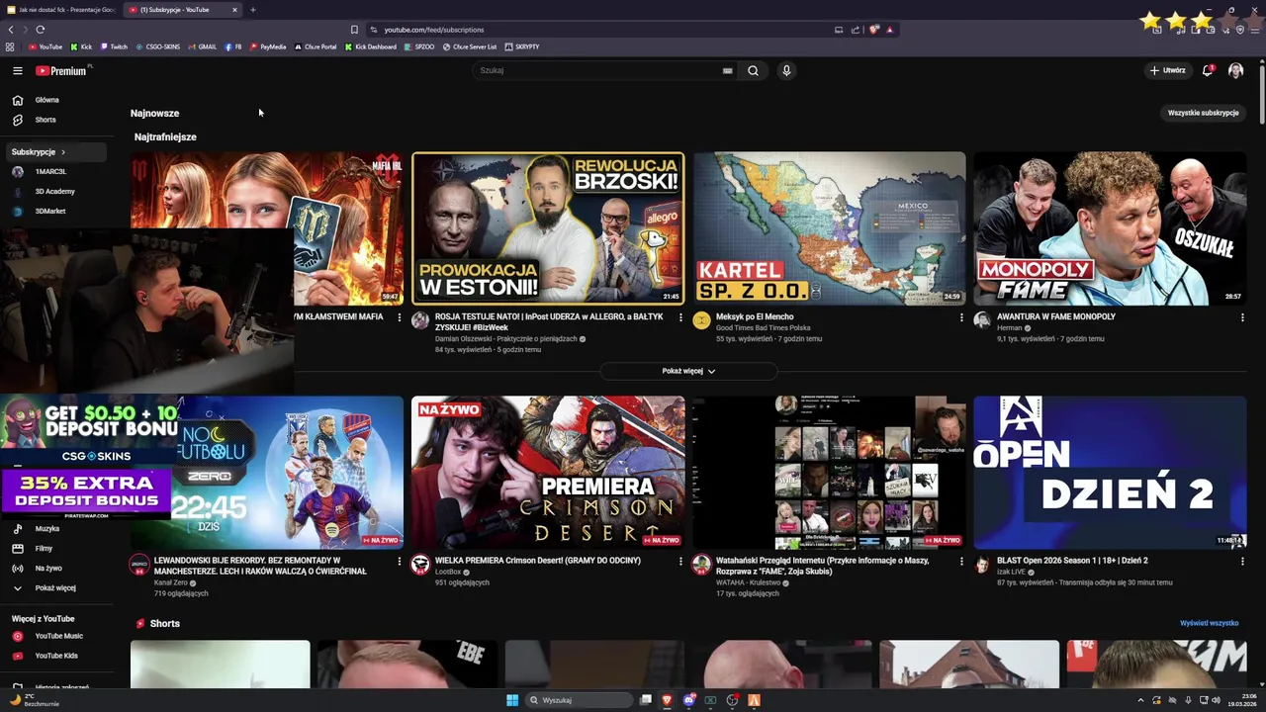
Task: Click the Szukaj search field
Action: click(598, 70)
